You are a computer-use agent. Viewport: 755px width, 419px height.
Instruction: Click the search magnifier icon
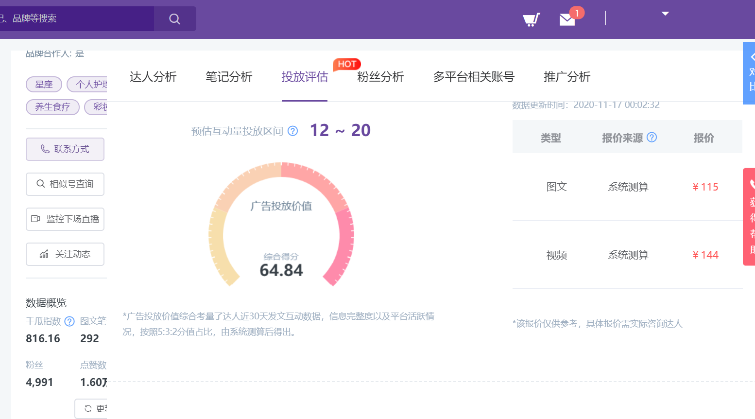tap(175, 19)
